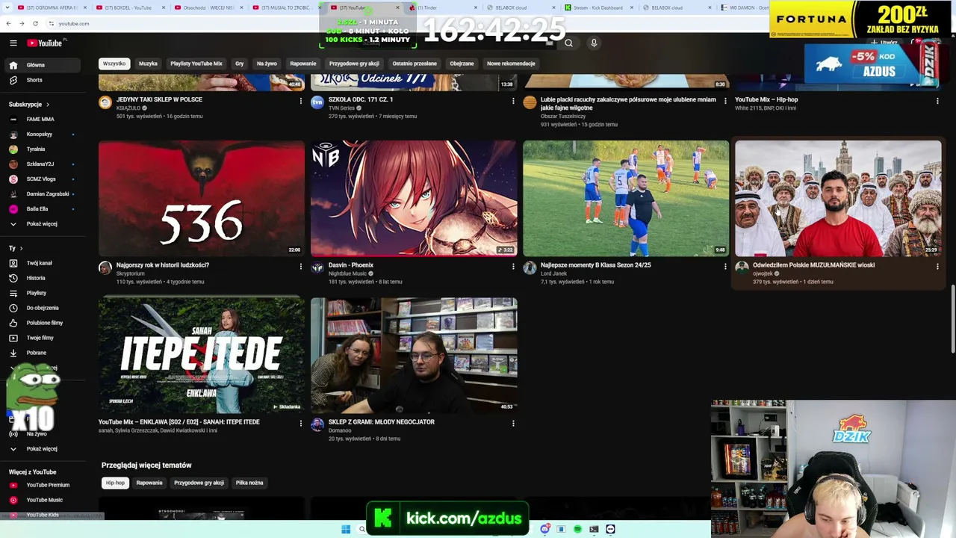Select the Playlisty YouTube Mix chip
Viewport: 956px width, 538px height.
(x=196, y=64)
